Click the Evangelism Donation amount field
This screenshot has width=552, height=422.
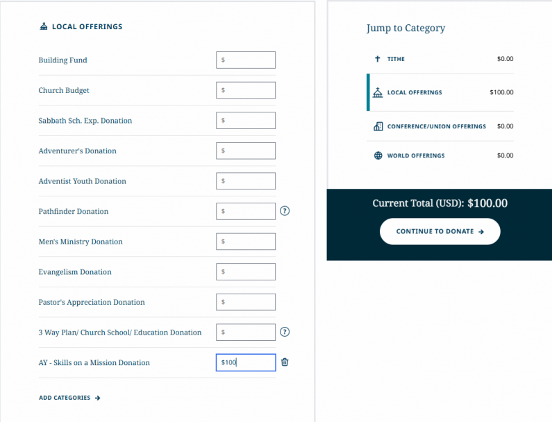pyautogui.click(x=246, y=272)
